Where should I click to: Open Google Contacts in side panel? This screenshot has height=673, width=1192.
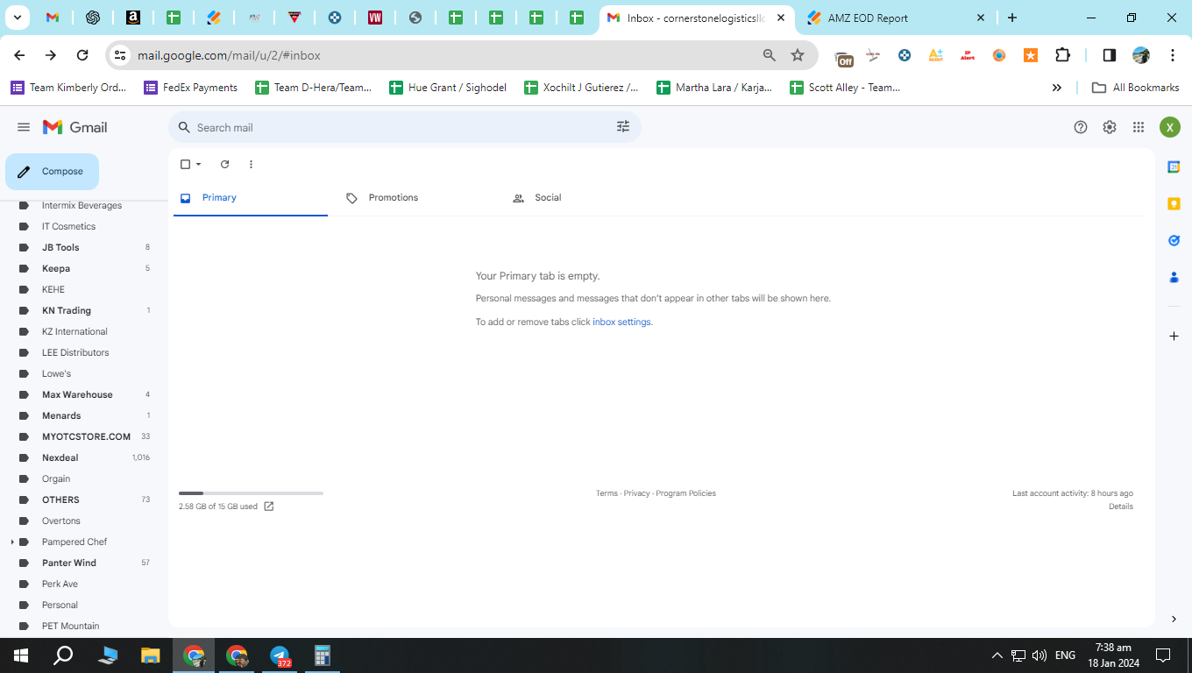pos(1174,277)
